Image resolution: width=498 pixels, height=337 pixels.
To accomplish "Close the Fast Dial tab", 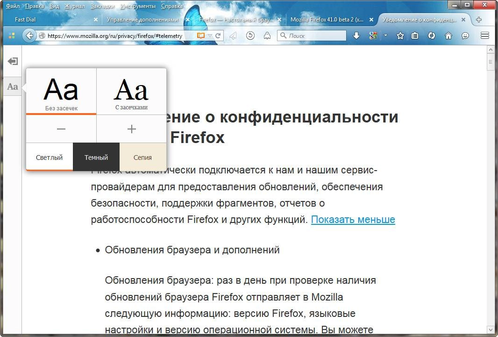I will click(96, 19).
